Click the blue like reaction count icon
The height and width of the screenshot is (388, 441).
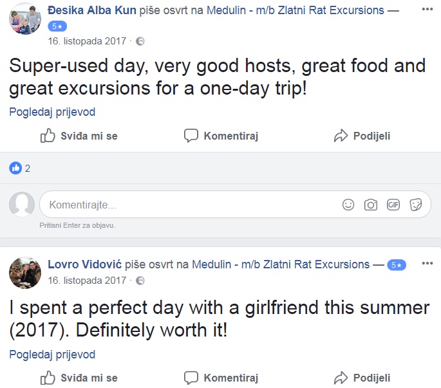click(x=15, y=169)
